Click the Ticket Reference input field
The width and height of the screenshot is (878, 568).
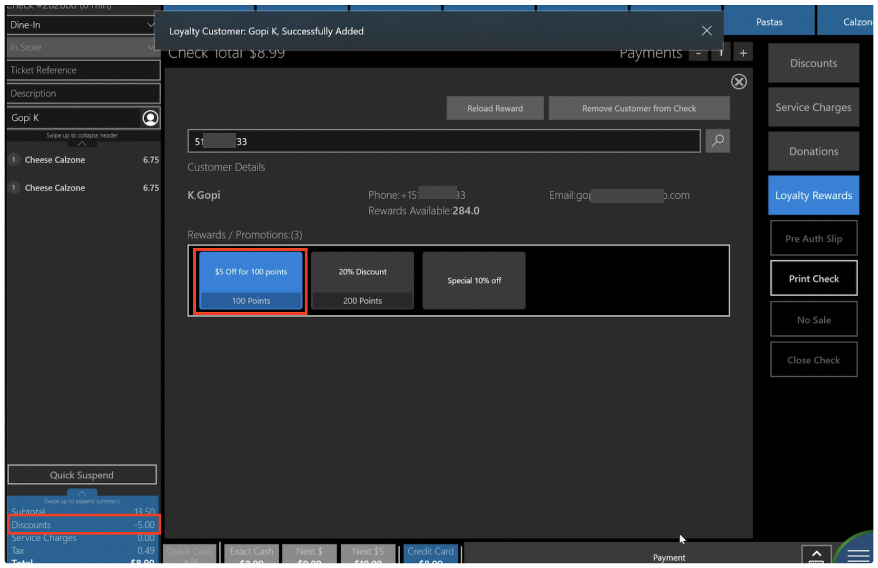(83, 70)
